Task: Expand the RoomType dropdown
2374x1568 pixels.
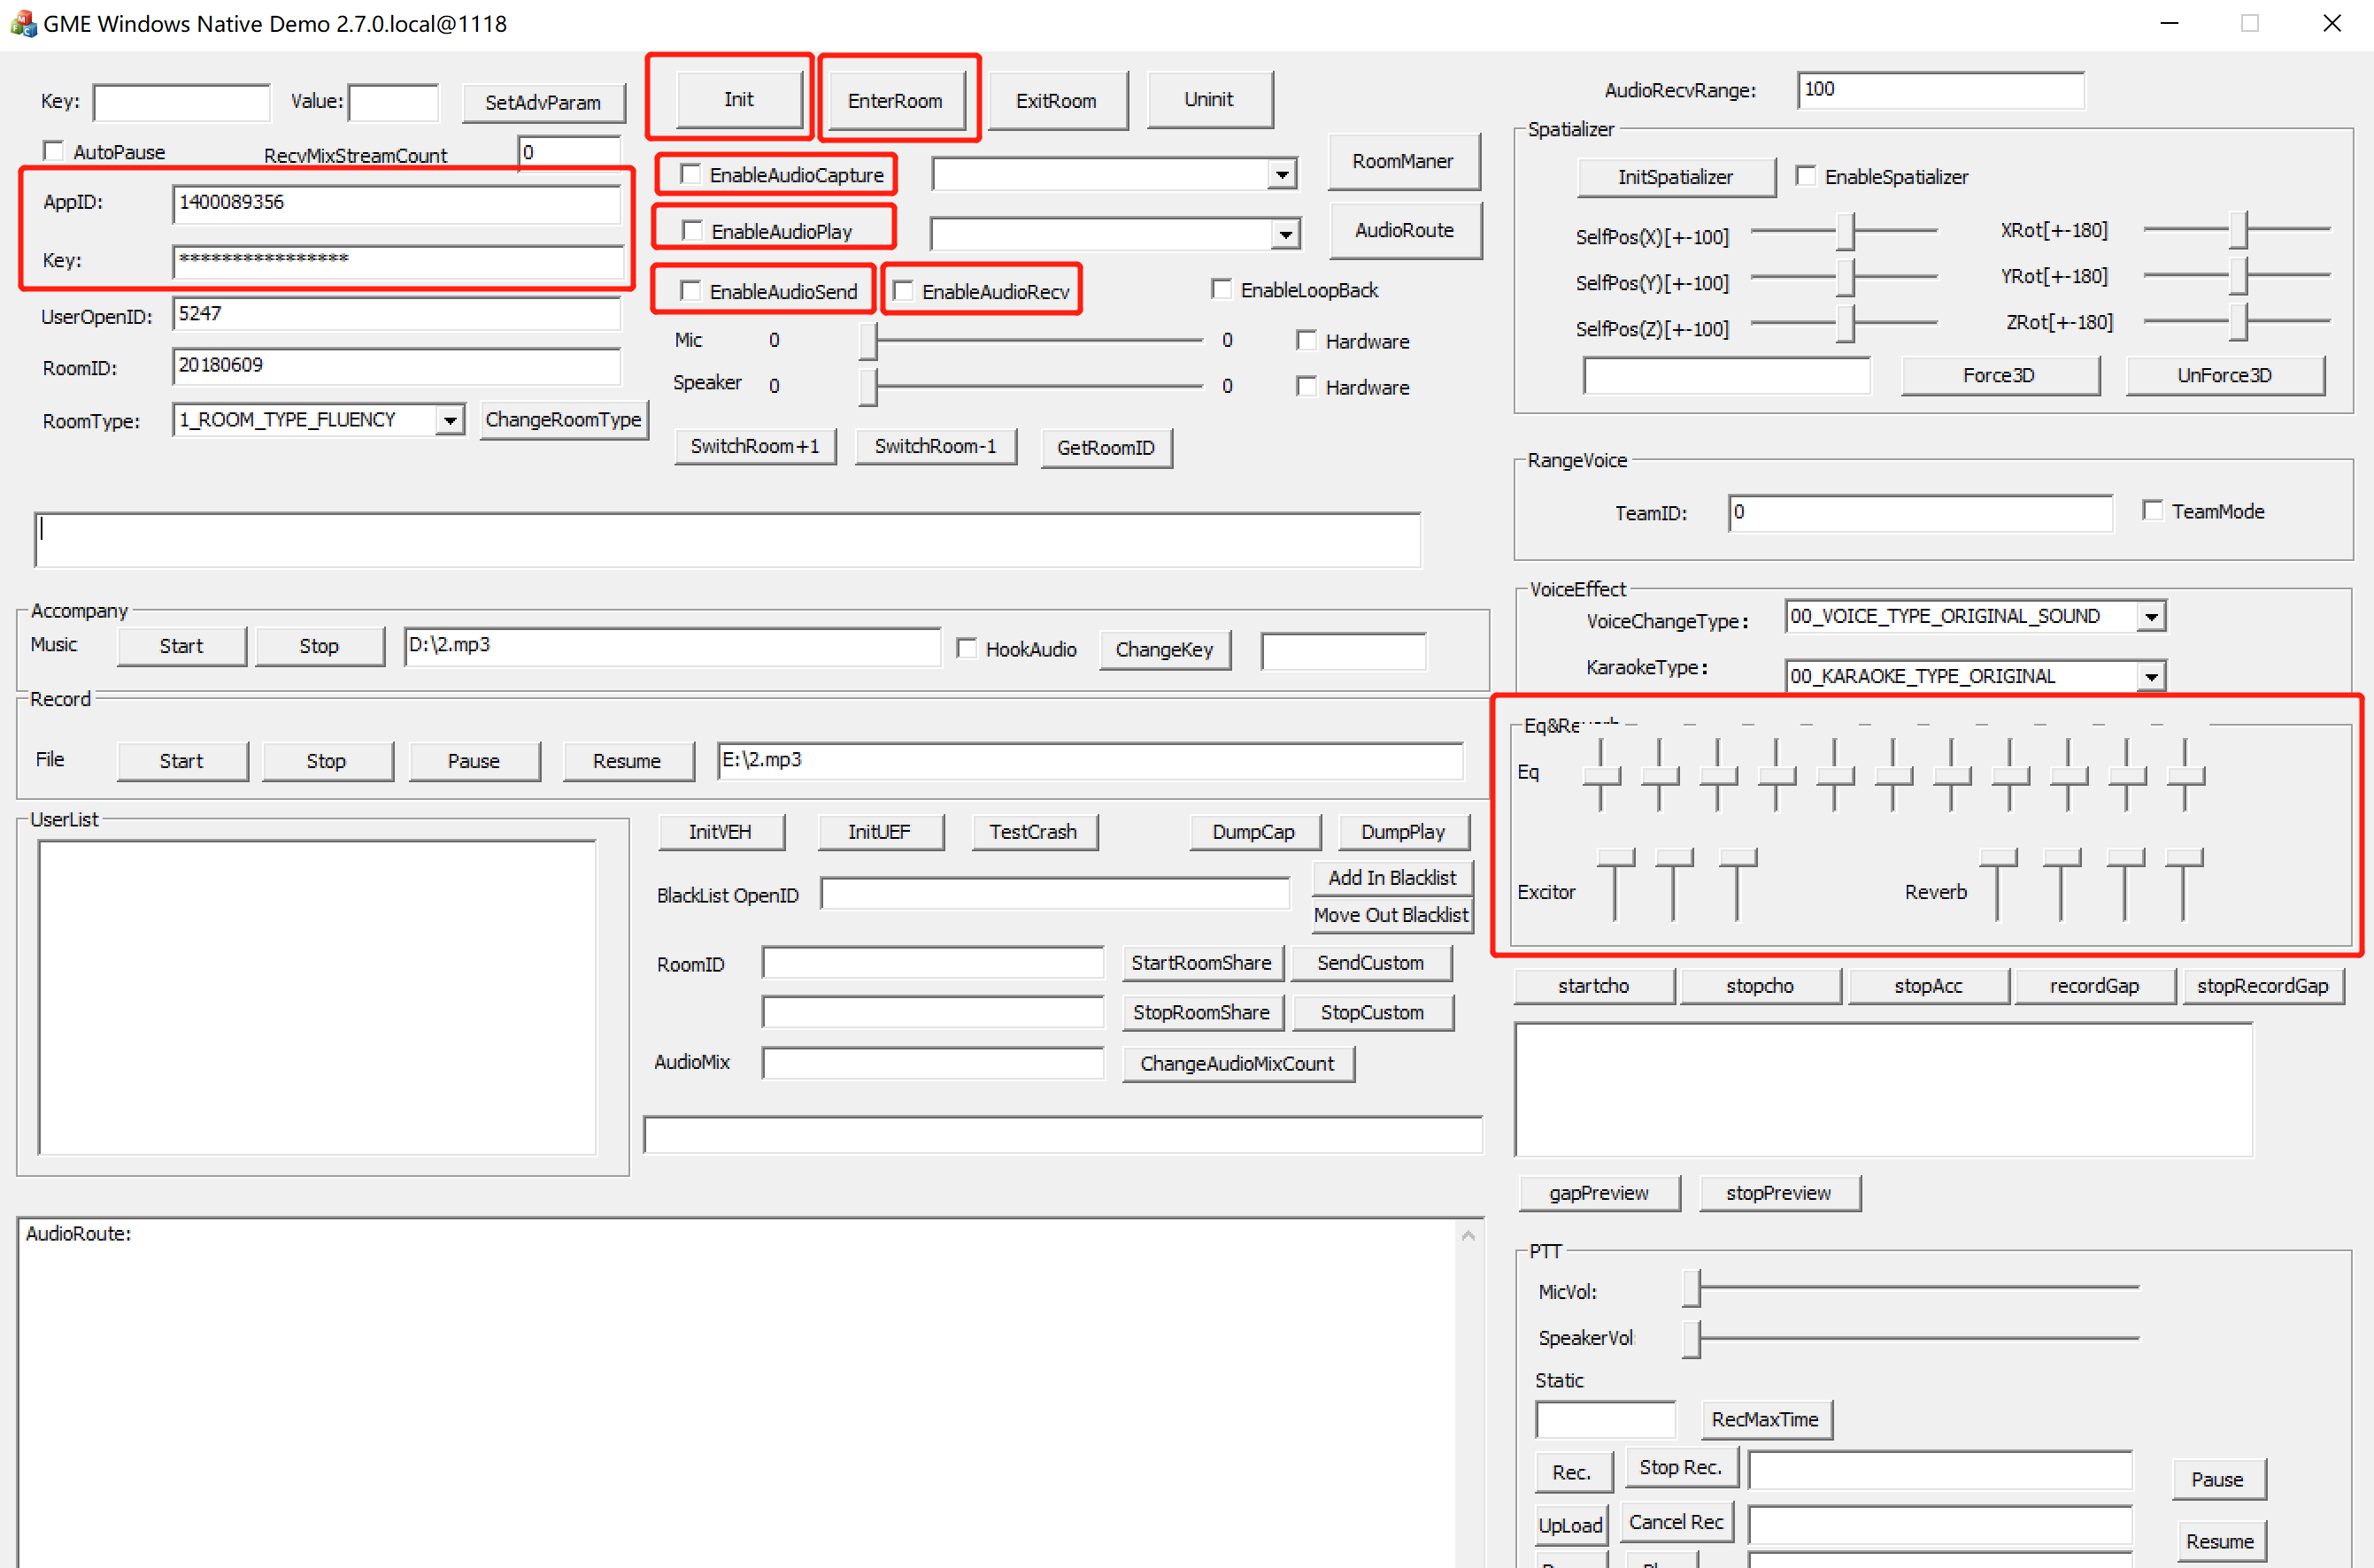Action: (451, 420)
